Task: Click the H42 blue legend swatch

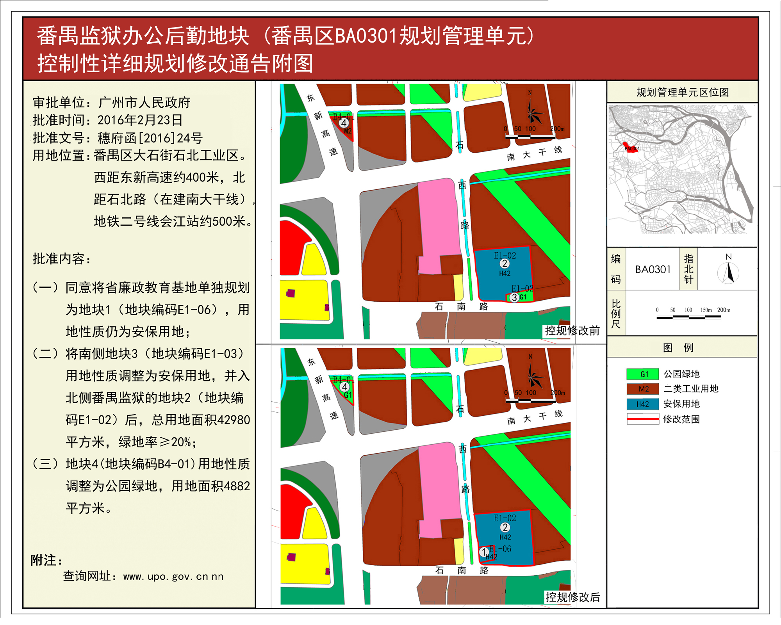Action: (x=643, y=404)
